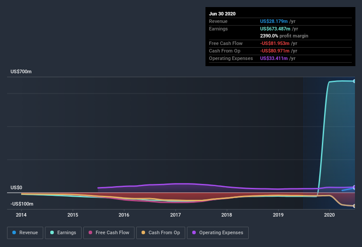The height and width of the screenshot is (247, 362).
Task: Click the US$700m y-axis label
Action: pyautogui.click(x=21, y=71)
